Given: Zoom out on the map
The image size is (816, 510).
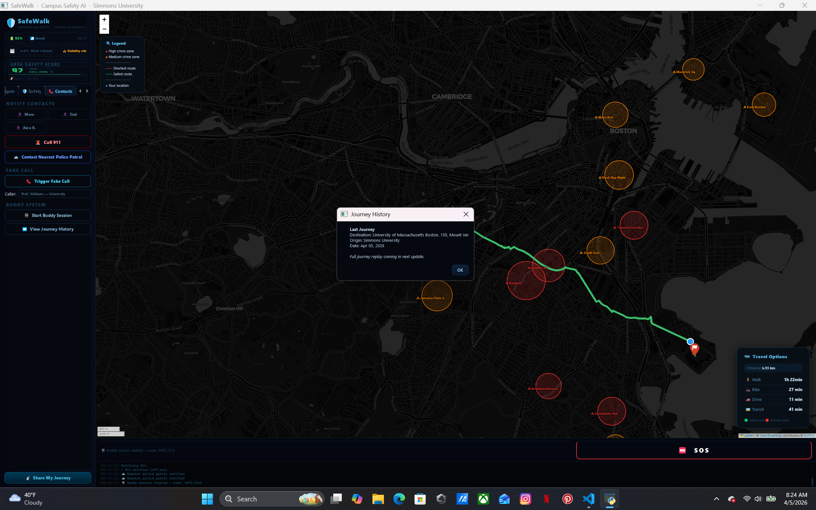Looking at the screenshot, I should [104, 29].
